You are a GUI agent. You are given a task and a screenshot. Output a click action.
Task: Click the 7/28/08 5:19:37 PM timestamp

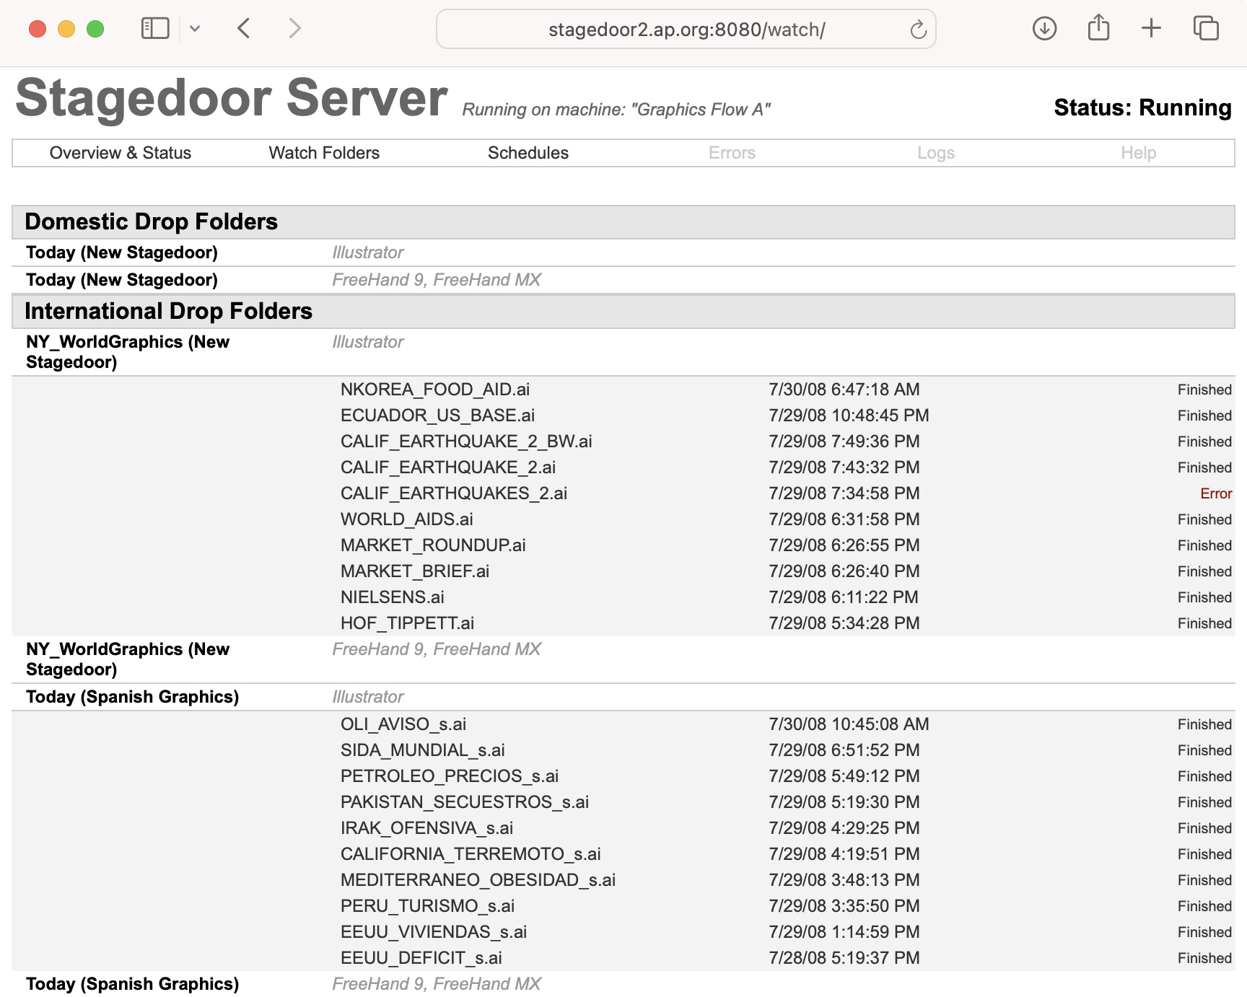(844, 958)
